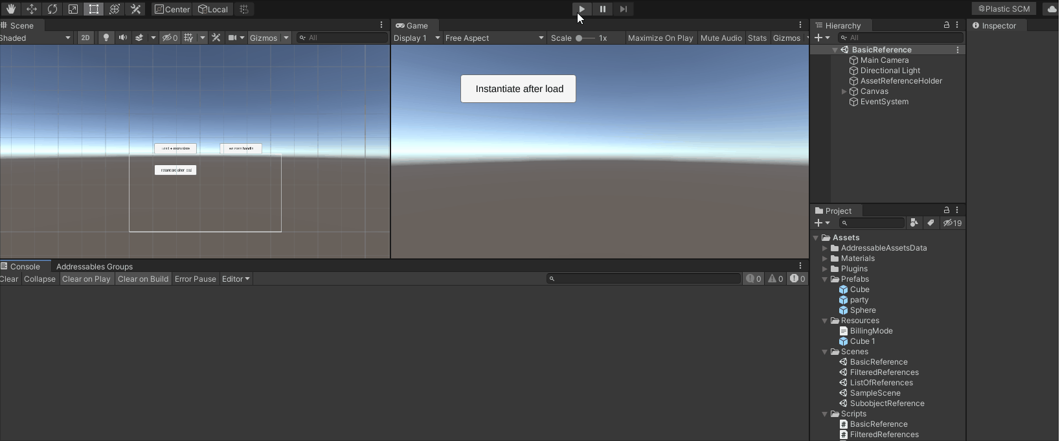1060x441 pixels.
Task: Open custom editor tools
Action: click(135, 9)
